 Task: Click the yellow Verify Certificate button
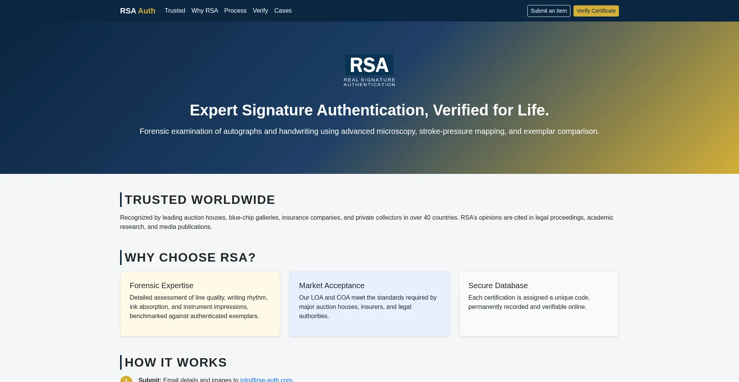coord(596,11)
